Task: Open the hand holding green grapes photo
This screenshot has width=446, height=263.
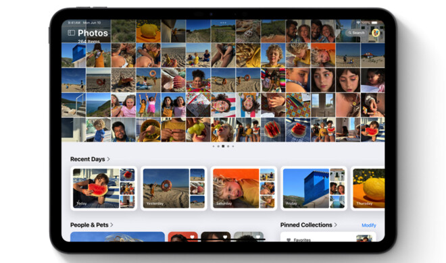Action: coord(198,130)
